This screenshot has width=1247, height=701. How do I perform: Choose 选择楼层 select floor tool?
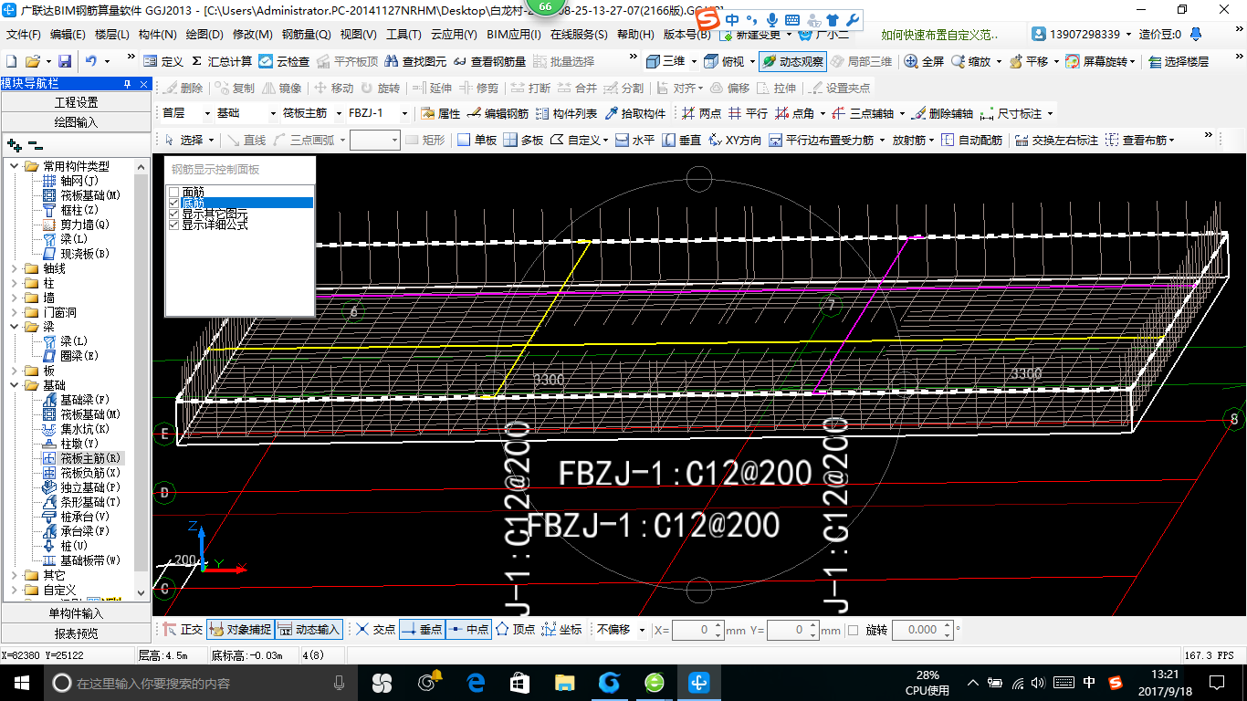(x=1179, y=61)
